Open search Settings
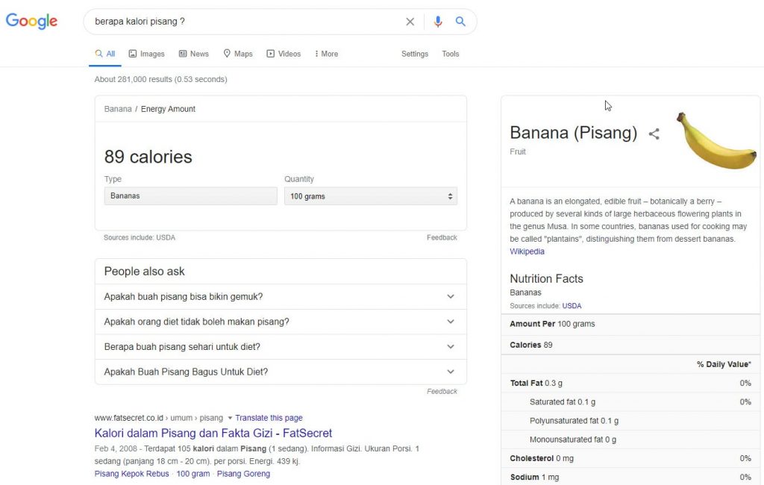This screenshot has height=485, width=764. pos(415,54)
